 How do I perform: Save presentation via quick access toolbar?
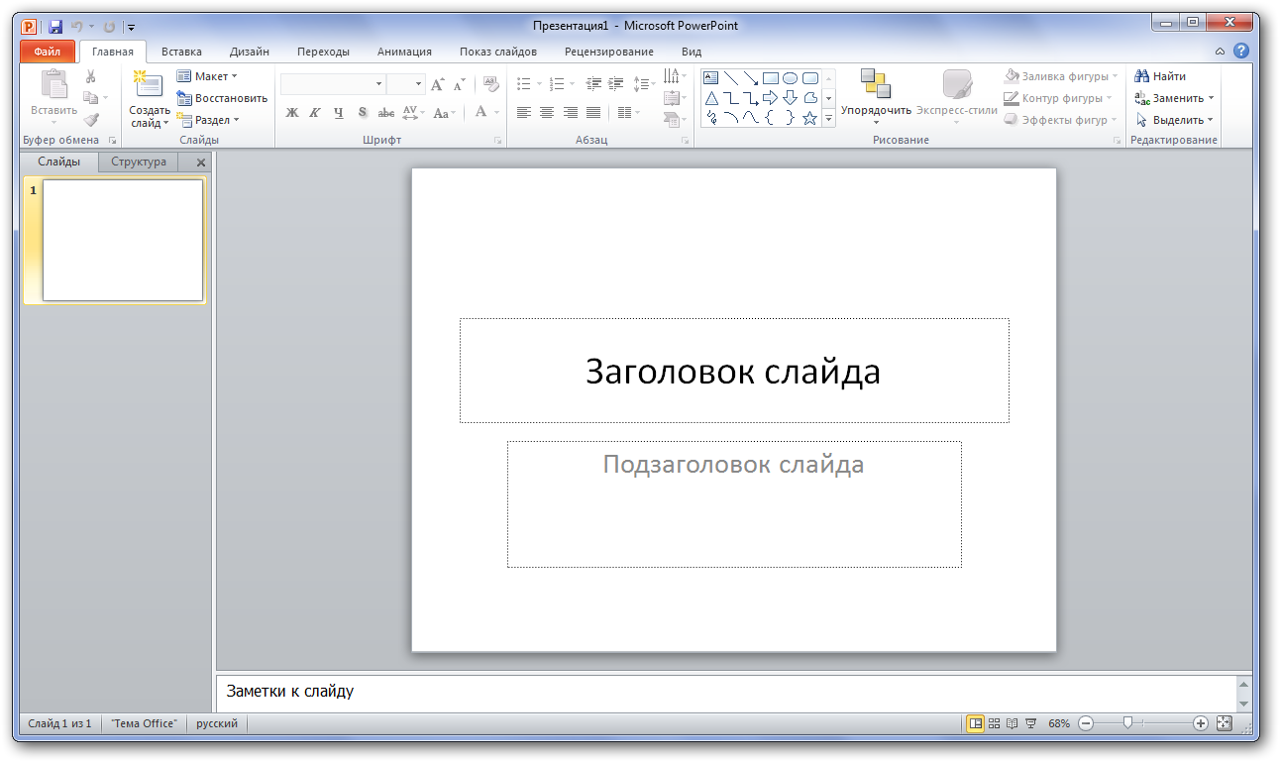55,27
